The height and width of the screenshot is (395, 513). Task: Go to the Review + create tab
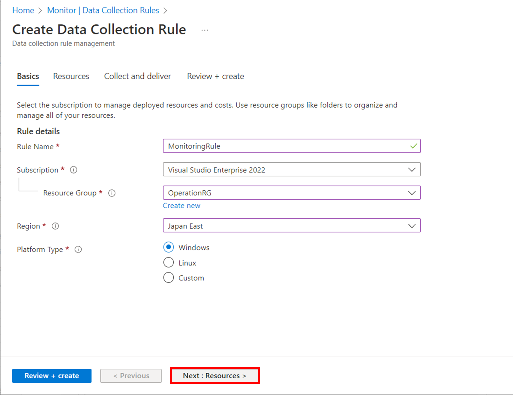point(216,76)
